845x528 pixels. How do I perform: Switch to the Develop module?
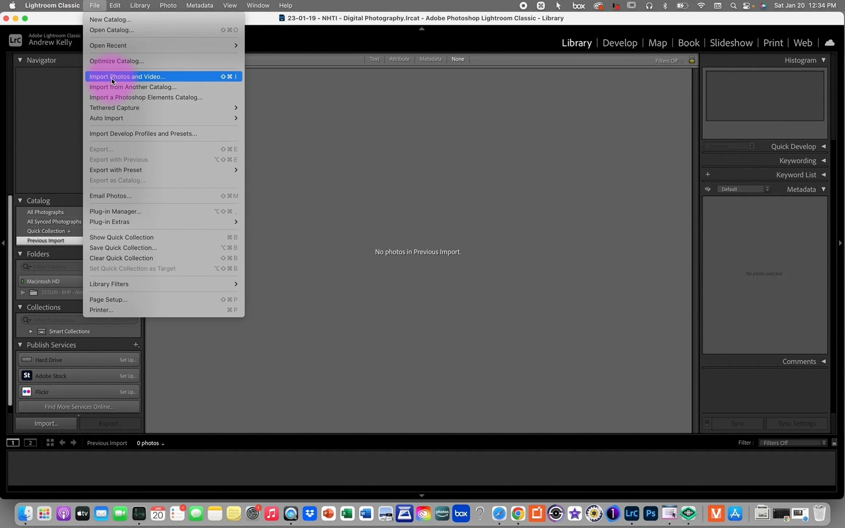pyautogui.click(x=620, y=43)
